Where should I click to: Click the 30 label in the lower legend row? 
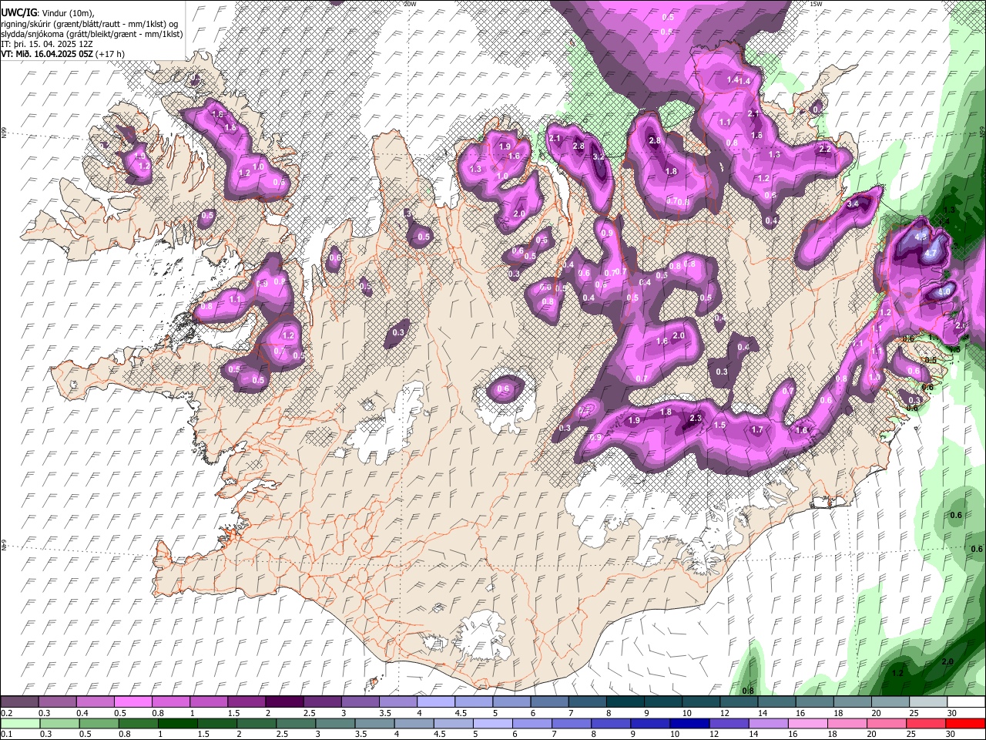[951, 734]
